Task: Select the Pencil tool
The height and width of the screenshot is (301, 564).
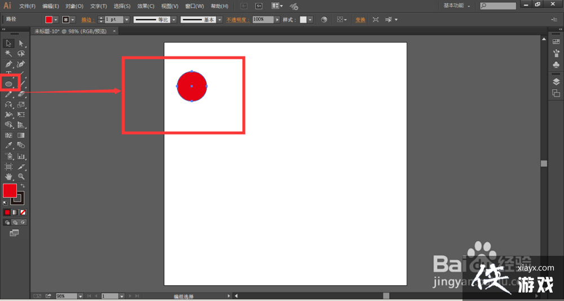Action: 8,94
